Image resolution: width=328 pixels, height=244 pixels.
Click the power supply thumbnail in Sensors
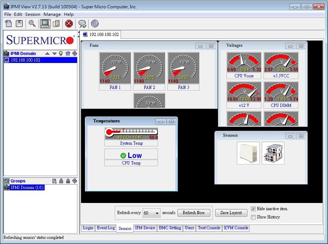click(x=273, y=153)
